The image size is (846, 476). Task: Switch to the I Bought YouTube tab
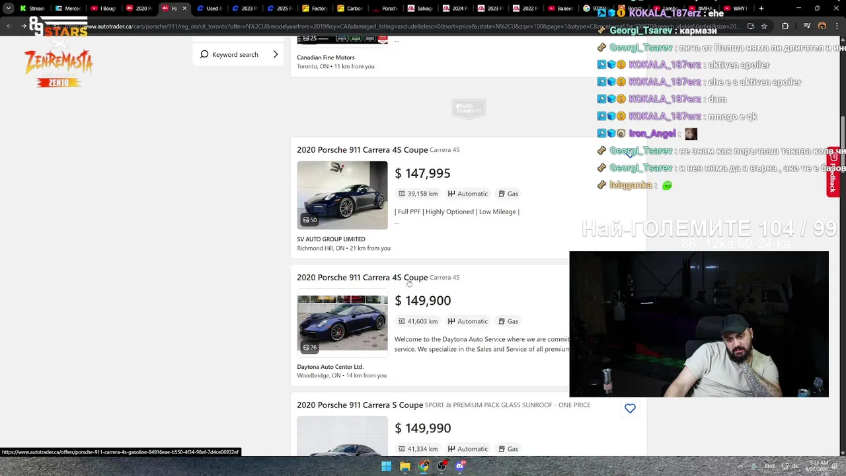[103, 9]
